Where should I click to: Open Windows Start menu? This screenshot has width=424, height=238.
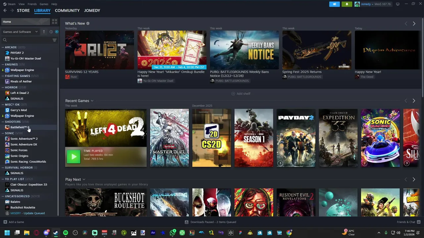(7, 233)
